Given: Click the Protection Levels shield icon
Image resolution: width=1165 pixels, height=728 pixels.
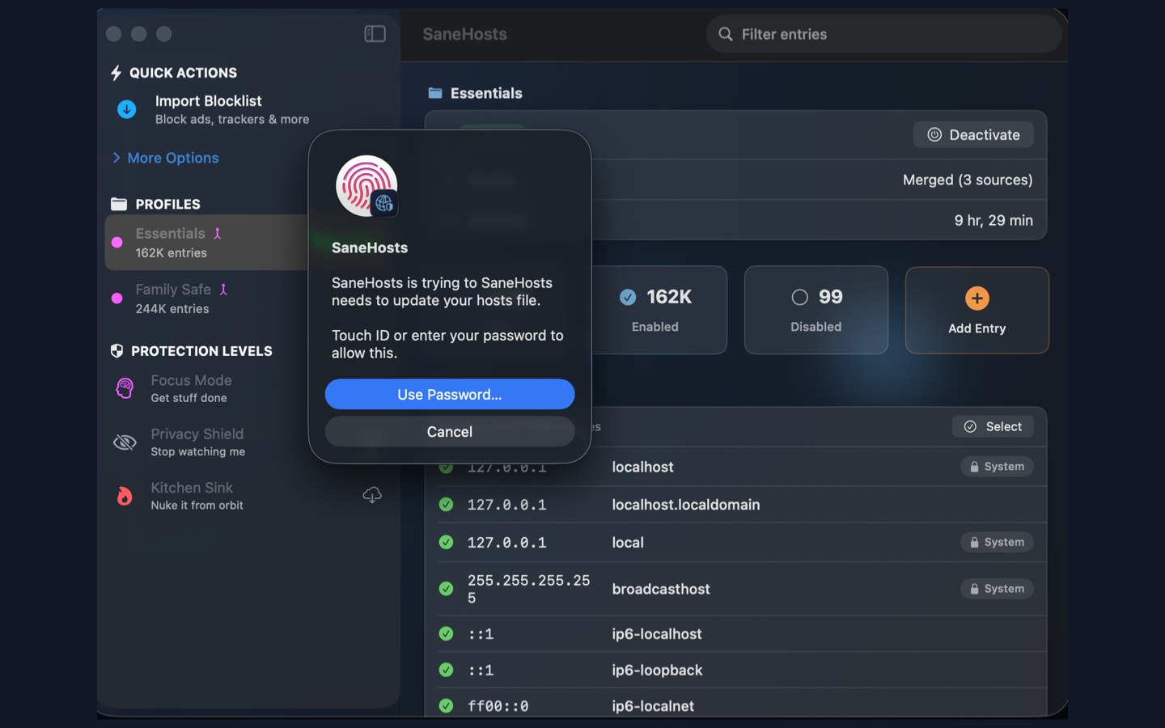Looking at the screenshot, I should point(117,351).
